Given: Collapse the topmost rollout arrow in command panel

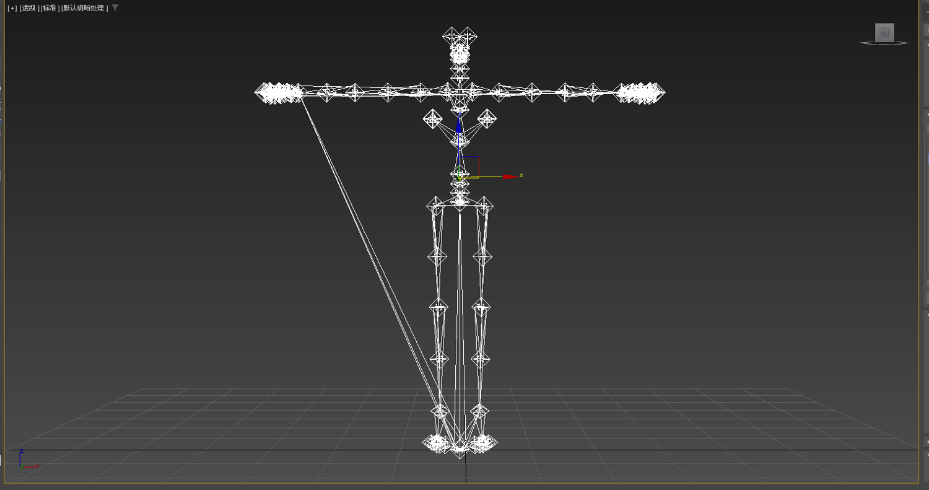Looking at the screenshot, I should 927,45.
